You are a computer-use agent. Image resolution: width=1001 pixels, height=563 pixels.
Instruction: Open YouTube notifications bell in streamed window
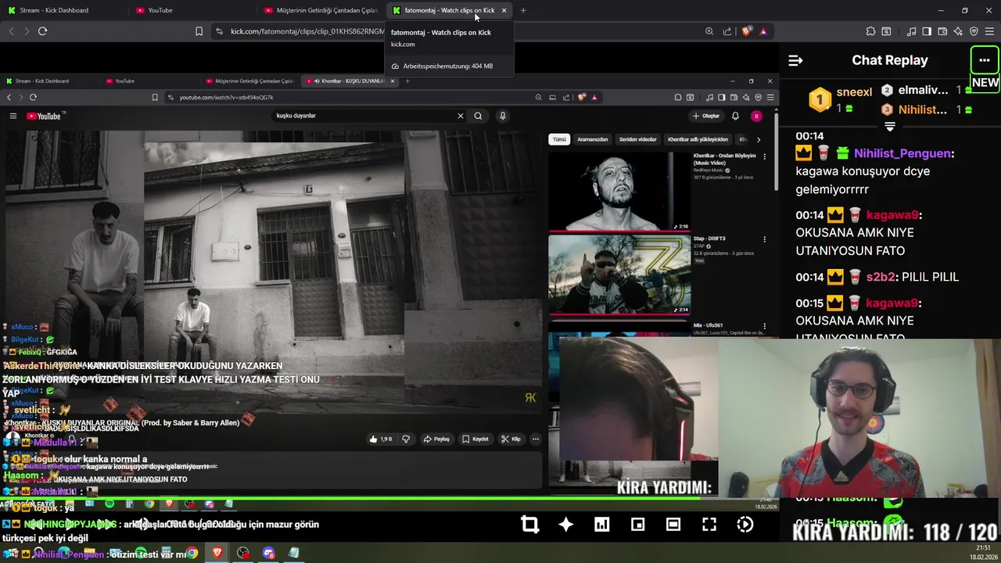point(735,116)
